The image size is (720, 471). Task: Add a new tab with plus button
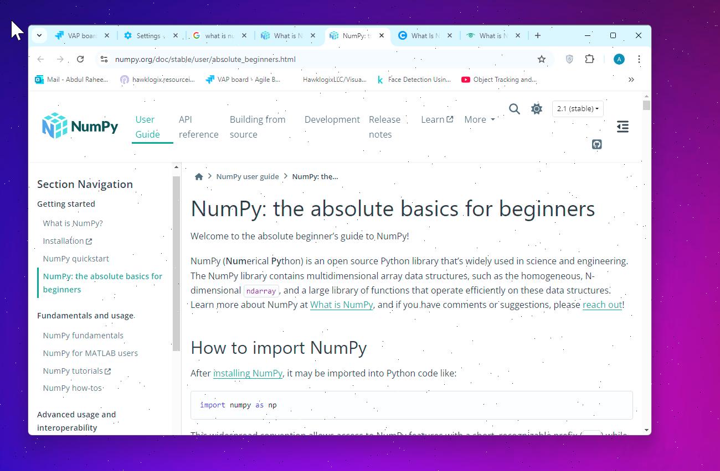(x=537, y=35)
